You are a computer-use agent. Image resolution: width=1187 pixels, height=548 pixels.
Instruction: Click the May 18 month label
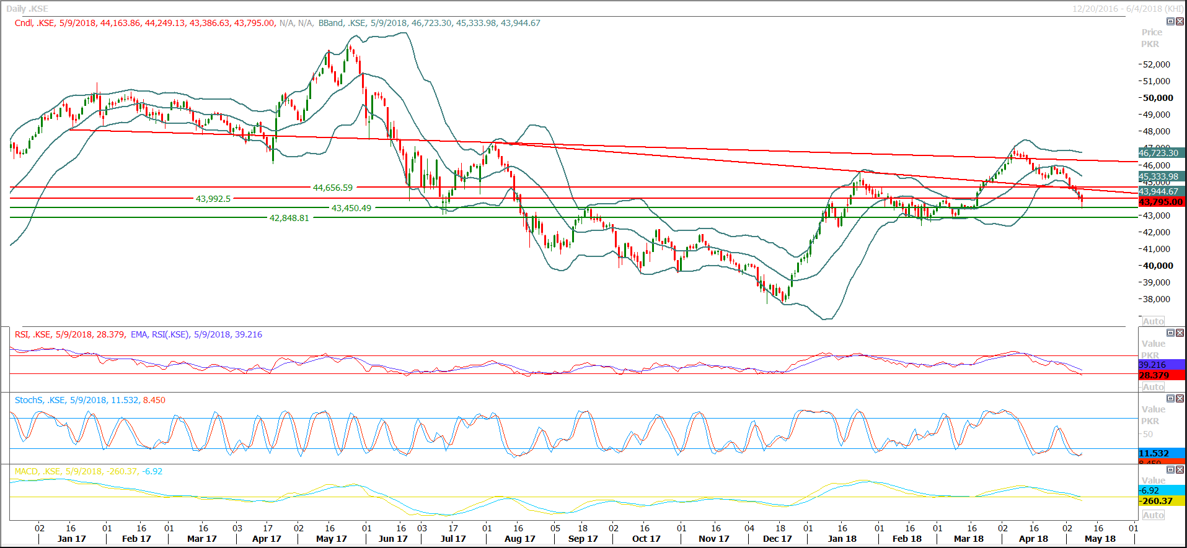click(1100, 539)
